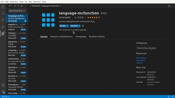Open the Run and Debug view

(3, 27)
